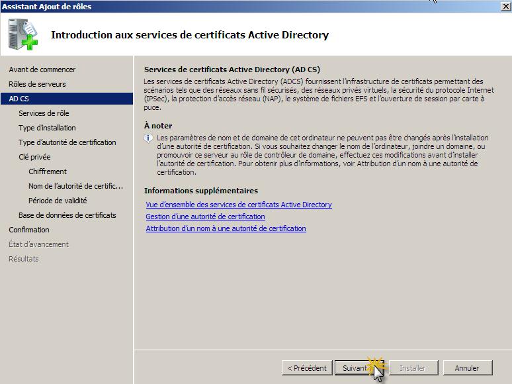This screenshot has height=384, width=512.
Task: Select the Clé privée step
Action: click(x=34, y=157)
